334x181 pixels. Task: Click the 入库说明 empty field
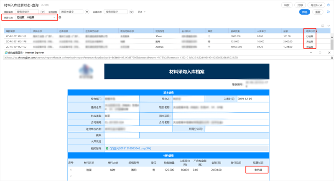tap(186, 141)
